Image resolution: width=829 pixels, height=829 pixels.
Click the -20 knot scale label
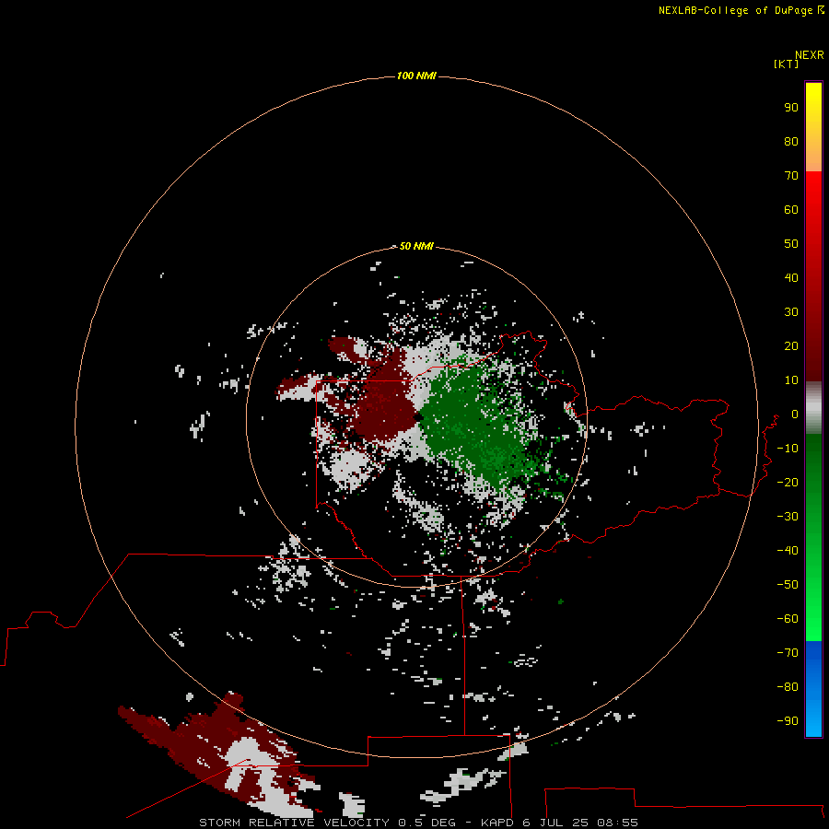pos(788,482)
